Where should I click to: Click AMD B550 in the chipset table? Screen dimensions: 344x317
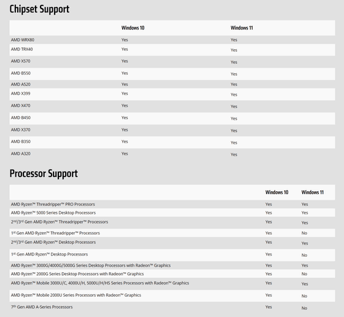21,73
